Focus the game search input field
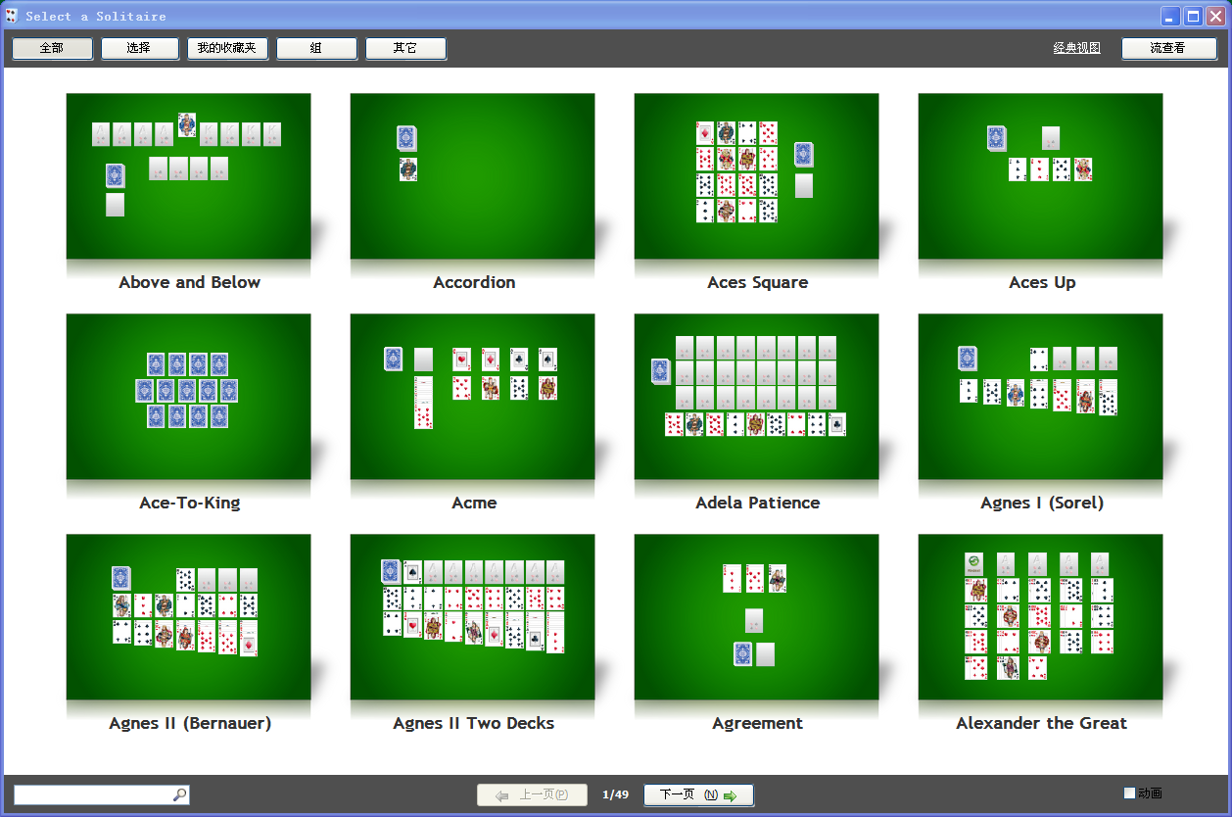The image size is (1232, 817). pos(93,794)
